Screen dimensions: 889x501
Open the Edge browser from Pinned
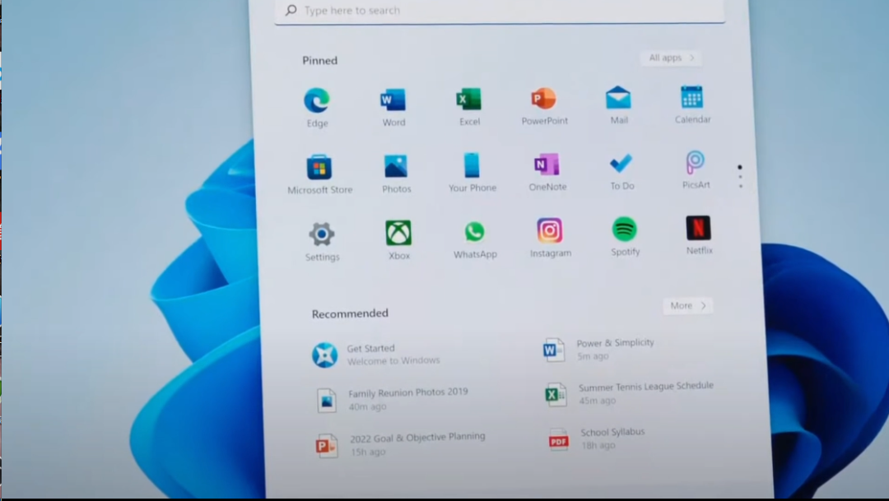317,107
